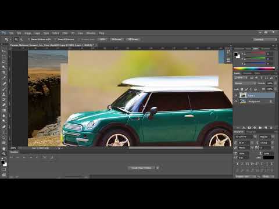Select the Rectangular Marquee tool
Image resolution: width=279 pixels, height=209 pixels.
point(3,56)
